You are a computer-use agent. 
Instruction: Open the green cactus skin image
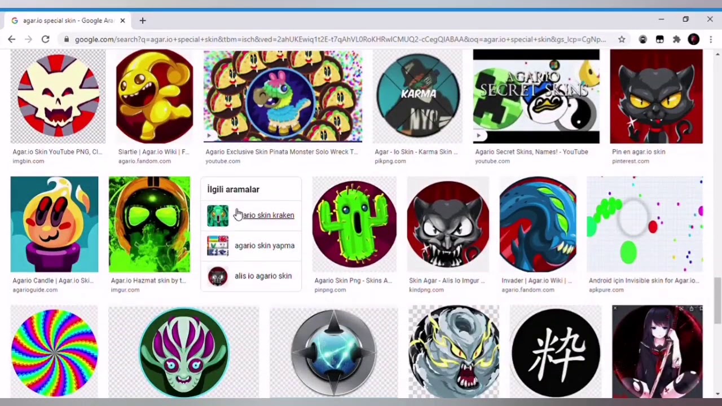[x=354, y=224]
